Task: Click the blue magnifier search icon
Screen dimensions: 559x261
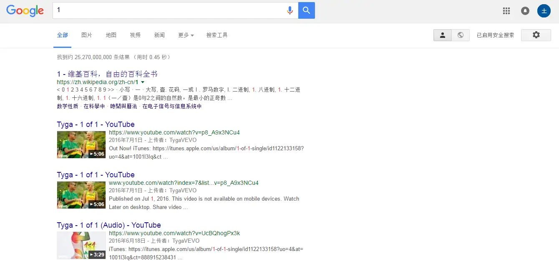Action: tap(307, 10)
